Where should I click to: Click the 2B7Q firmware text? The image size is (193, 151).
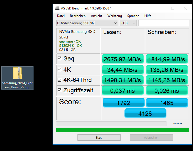(x=64, y=37)
